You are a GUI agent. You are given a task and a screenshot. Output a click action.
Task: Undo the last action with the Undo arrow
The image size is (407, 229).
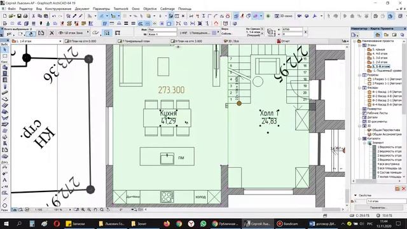pyautogui.click(x=54, y=16)
